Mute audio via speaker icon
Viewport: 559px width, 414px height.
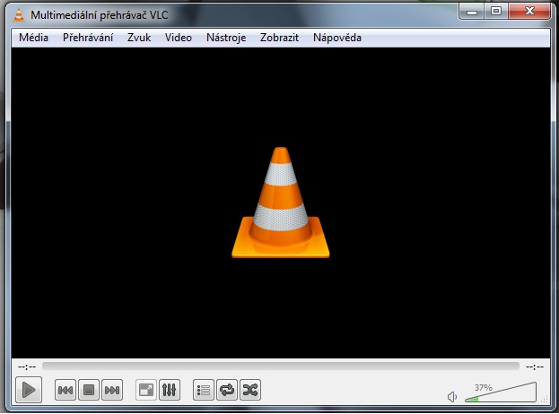click(x=452, y=397)
